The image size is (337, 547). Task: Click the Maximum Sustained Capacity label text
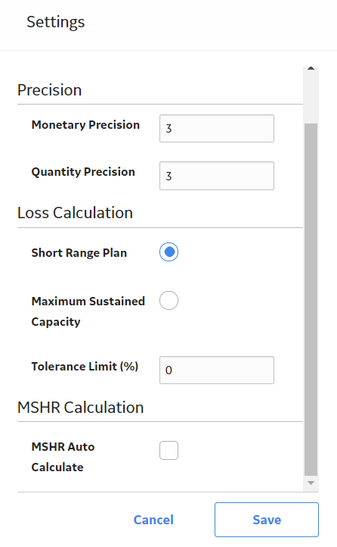(88, 311)
